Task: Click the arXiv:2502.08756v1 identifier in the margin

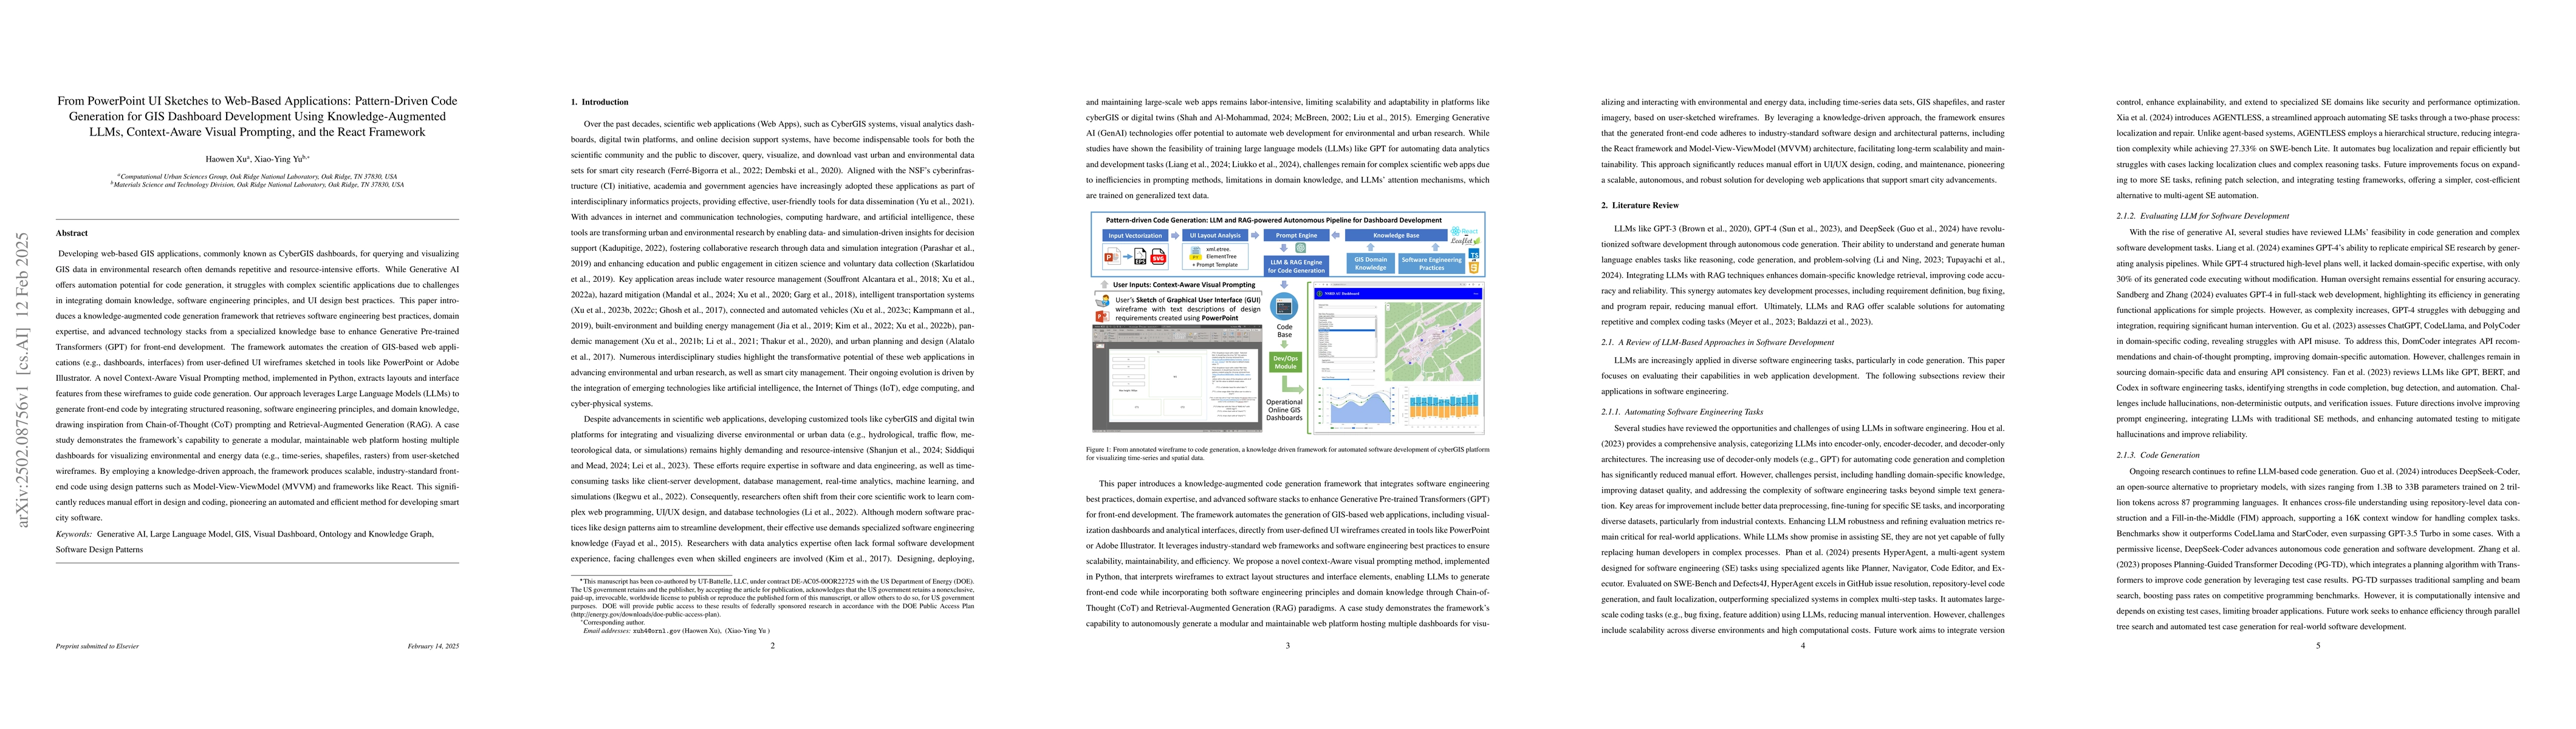Action: [22, 379]
